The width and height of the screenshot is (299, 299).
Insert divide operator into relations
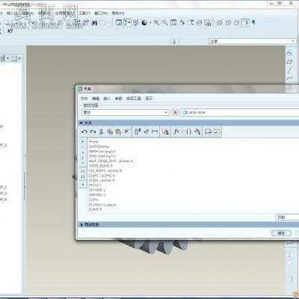click(83, 158)
